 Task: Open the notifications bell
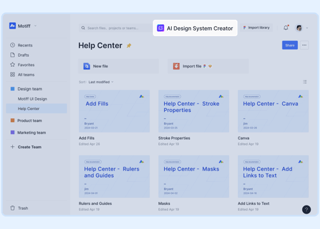(286, 28)
